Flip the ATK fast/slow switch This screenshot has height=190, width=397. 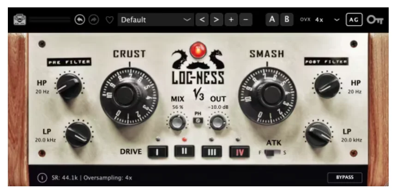pos(272,153)
